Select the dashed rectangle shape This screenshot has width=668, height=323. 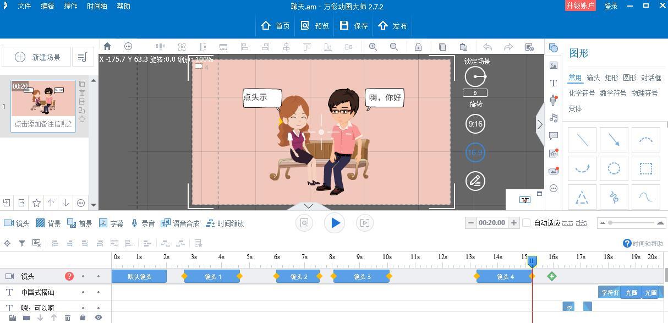pyautogui.click(x=646, y=168)
